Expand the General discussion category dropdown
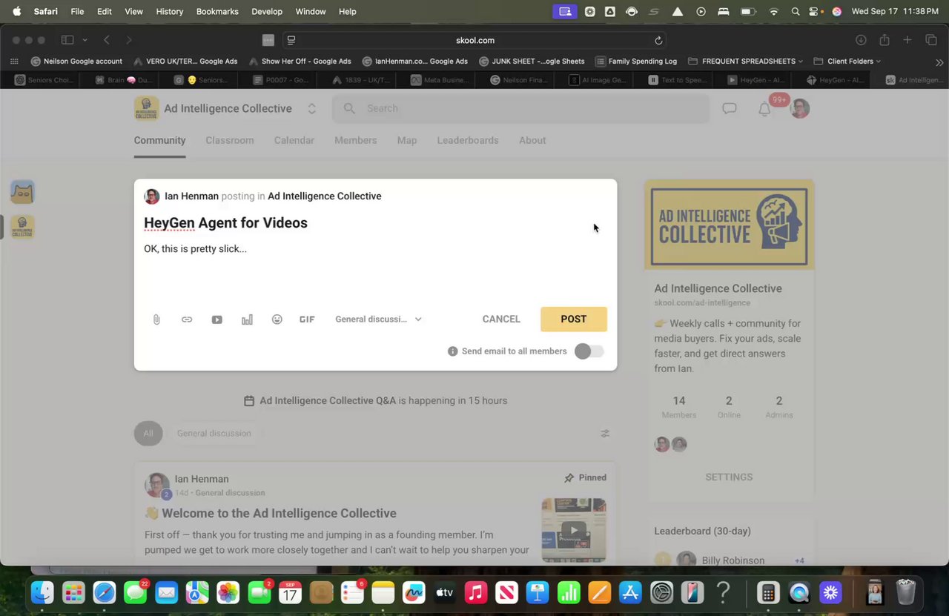The width and height of the screenshot is (949, 616). coord(378,319)
